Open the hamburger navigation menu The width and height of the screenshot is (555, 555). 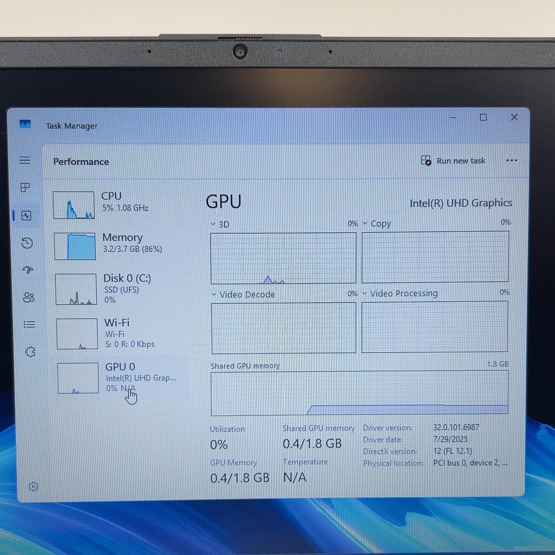25,160
